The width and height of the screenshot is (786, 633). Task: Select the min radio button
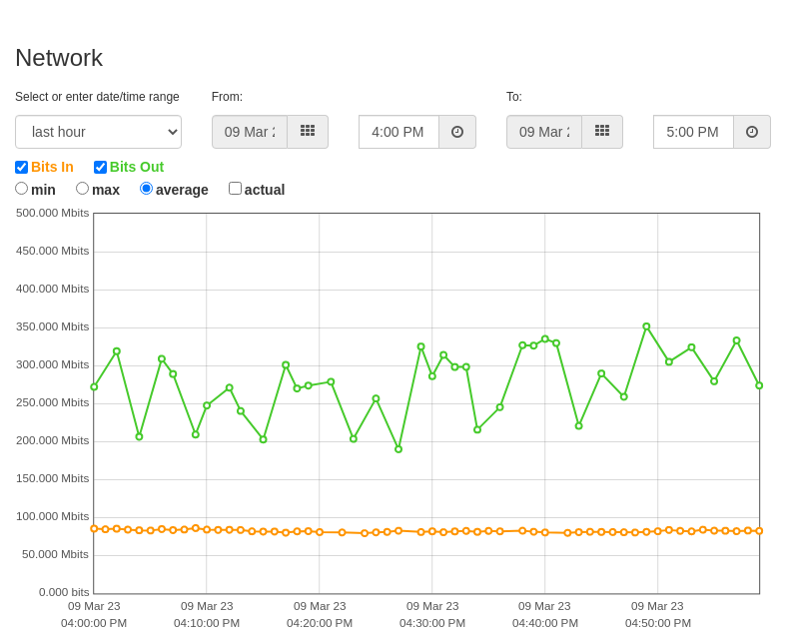coord(21,189)
